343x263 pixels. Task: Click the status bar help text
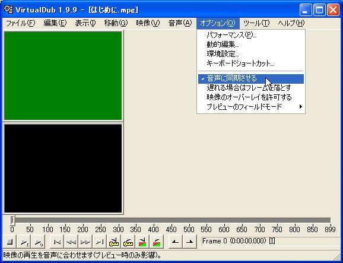(82, 255)
